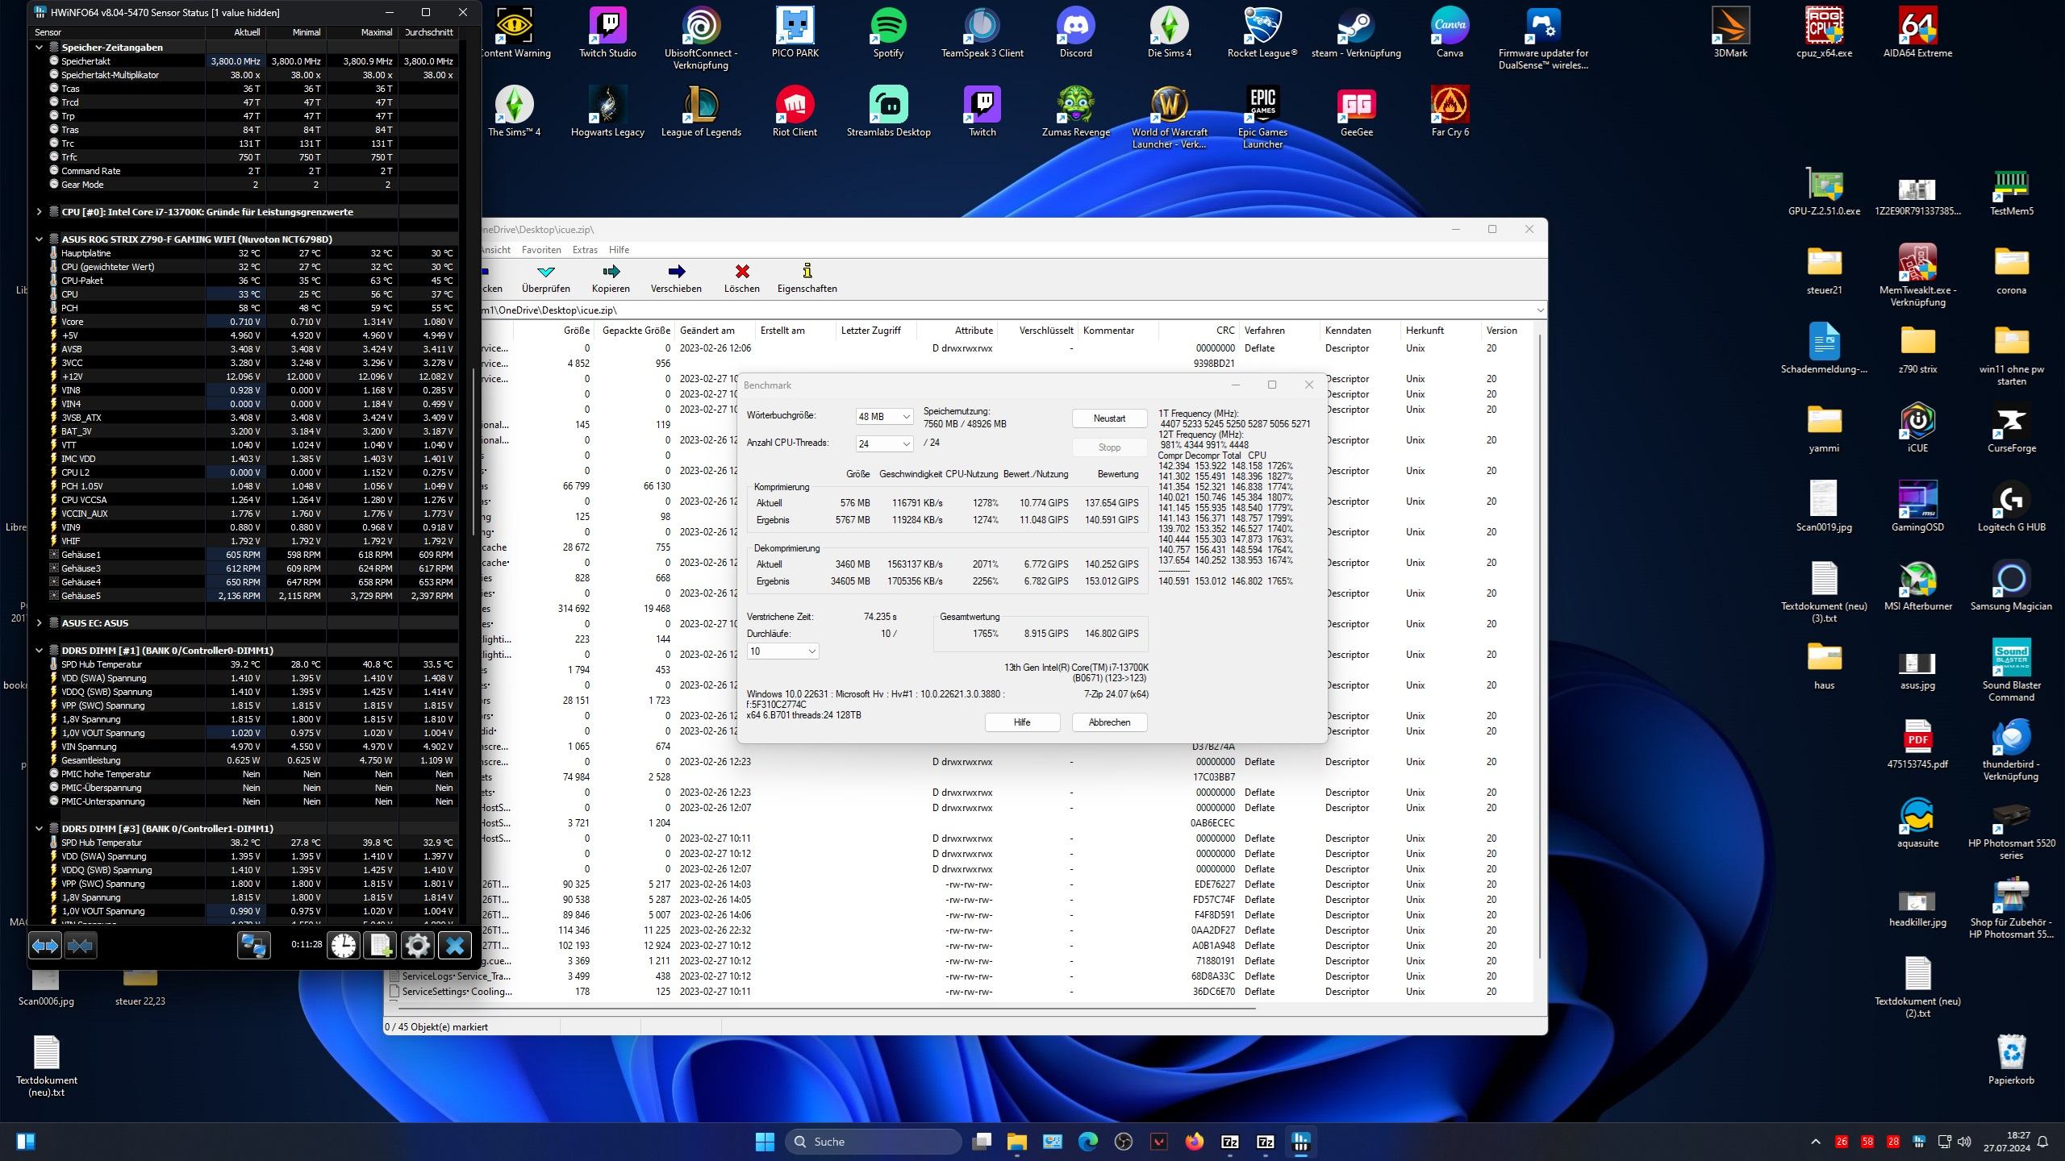2065x1161 pixels.
Task: Open HWiNFO remote network monitoring icon
Action: coord(253,945)
